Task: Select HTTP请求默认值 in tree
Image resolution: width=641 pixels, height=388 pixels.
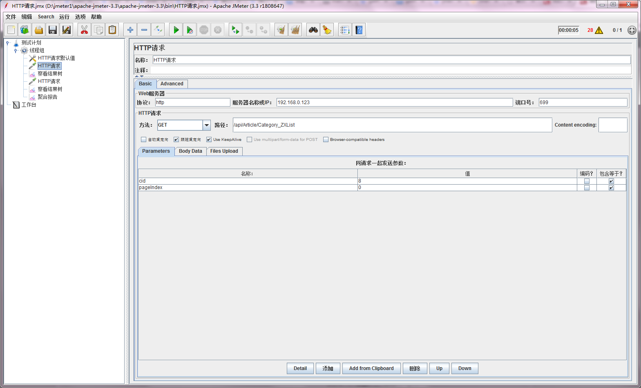Action: 56,58
